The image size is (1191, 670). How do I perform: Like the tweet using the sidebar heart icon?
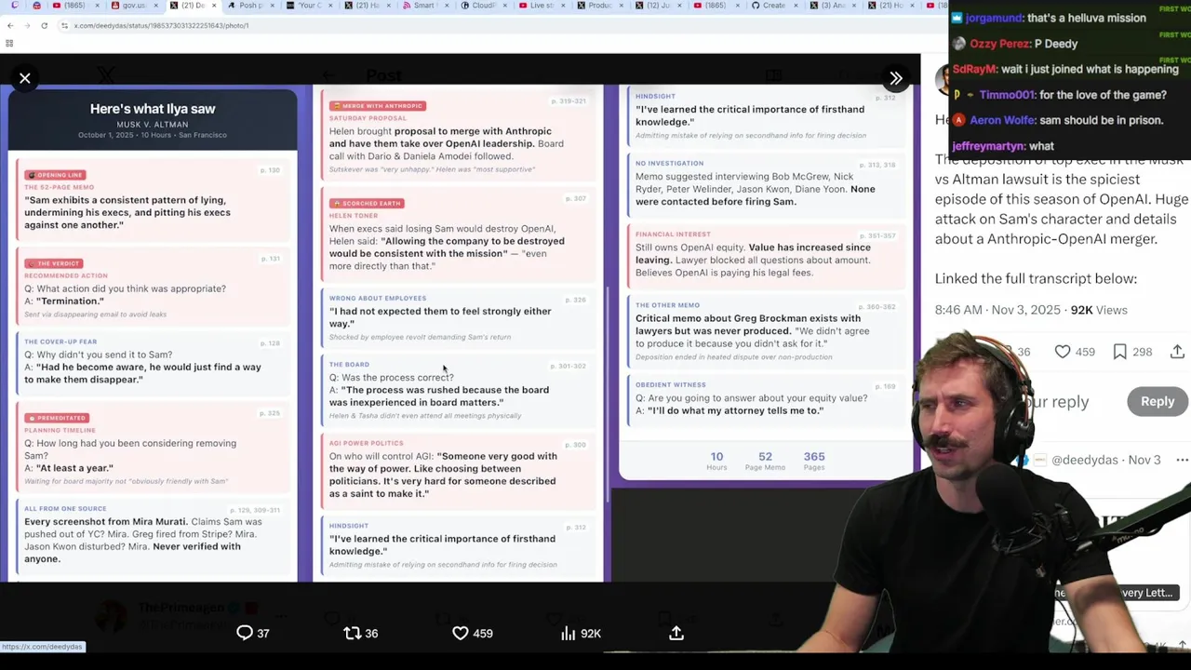point(1063,352)
